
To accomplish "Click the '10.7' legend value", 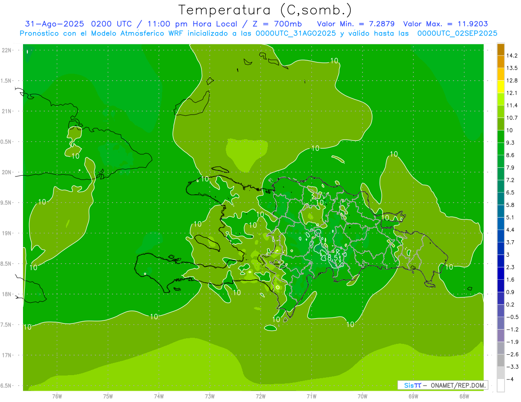I will pos(513,118).
